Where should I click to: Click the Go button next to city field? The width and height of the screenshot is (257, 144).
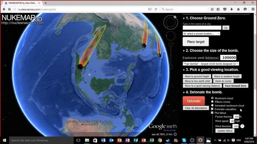pos(226,28)
